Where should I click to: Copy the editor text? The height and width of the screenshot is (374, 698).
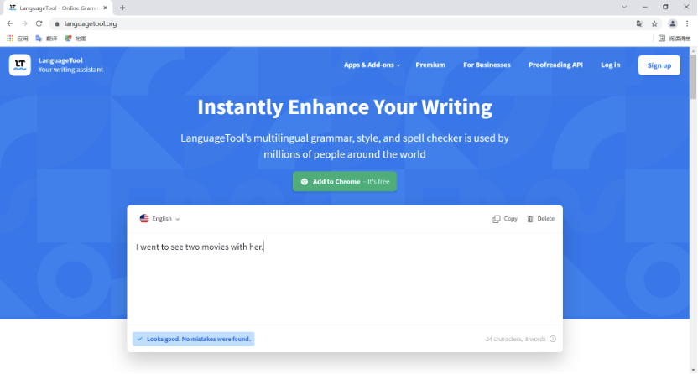pyautogui.click(x=505, y=219)
